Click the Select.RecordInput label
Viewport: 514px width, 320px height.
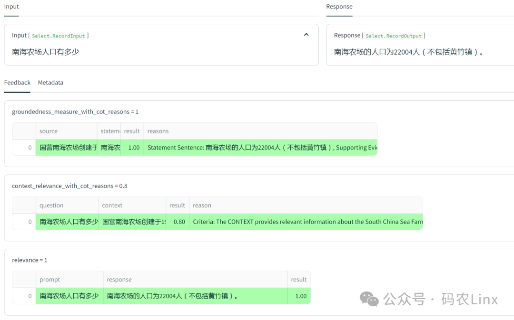coord(59,36)
